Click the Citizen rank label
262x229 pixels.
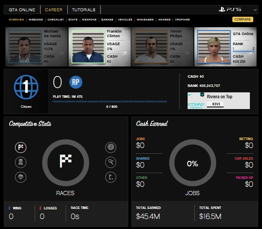26,107
